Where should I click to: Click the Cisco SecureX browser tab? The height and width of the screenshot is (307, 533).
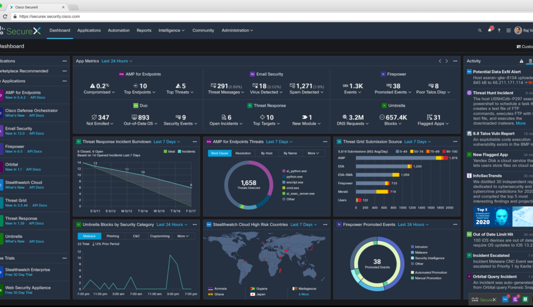[37, 7]
